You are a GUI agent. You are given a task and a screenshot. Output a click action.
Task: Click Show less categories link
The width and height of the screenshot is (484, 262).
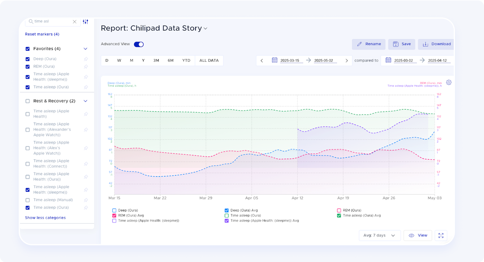[x=45, y=218]
